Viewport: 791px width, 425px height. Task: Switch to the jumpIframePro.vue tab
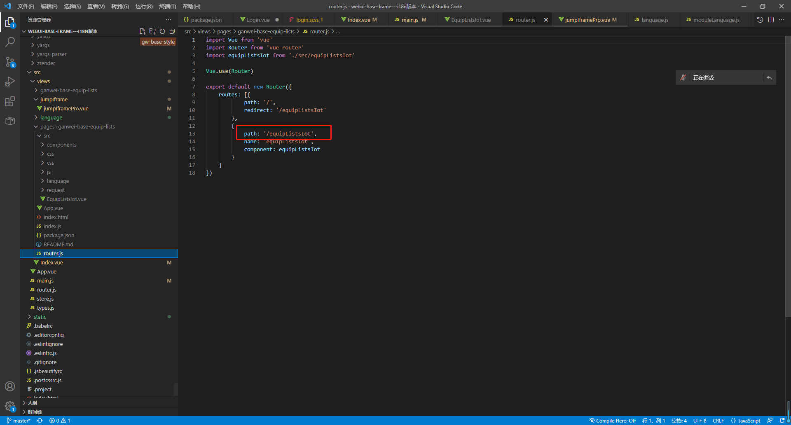tap(587, 20)
